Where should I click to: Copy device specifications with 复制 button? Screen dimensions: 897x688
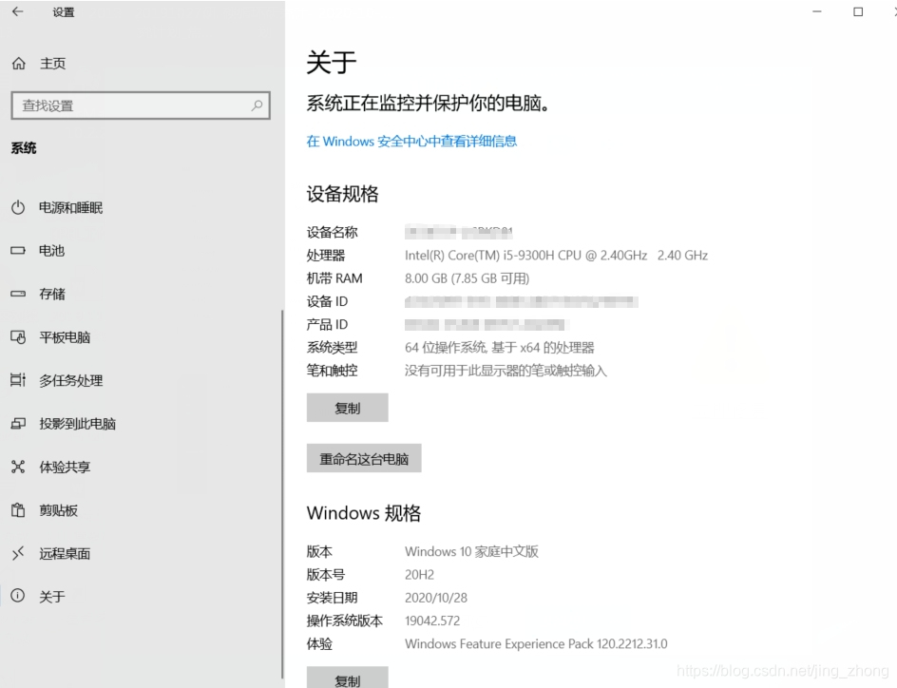click(x=347, y=408)
